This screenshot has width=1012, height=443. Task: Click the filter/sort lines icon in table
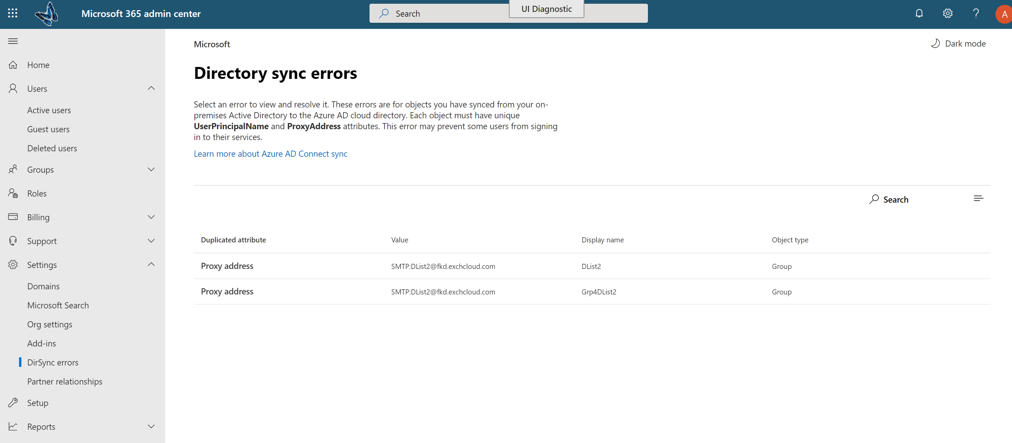pyautogui.click(x=979, y=198)
